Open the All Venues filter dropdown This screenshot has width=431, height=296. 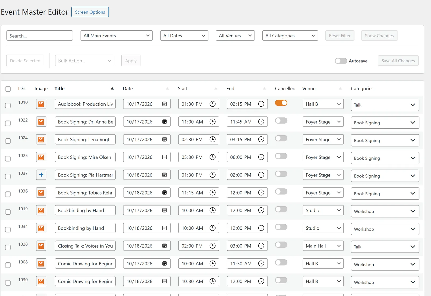[235, 35]
